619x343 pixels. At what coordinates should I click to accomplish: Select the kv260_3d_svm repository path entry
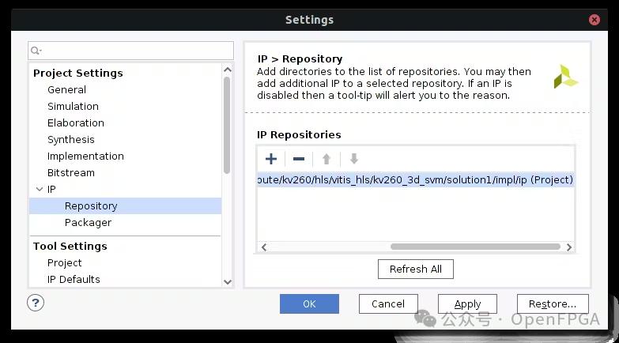coord(415,179)
